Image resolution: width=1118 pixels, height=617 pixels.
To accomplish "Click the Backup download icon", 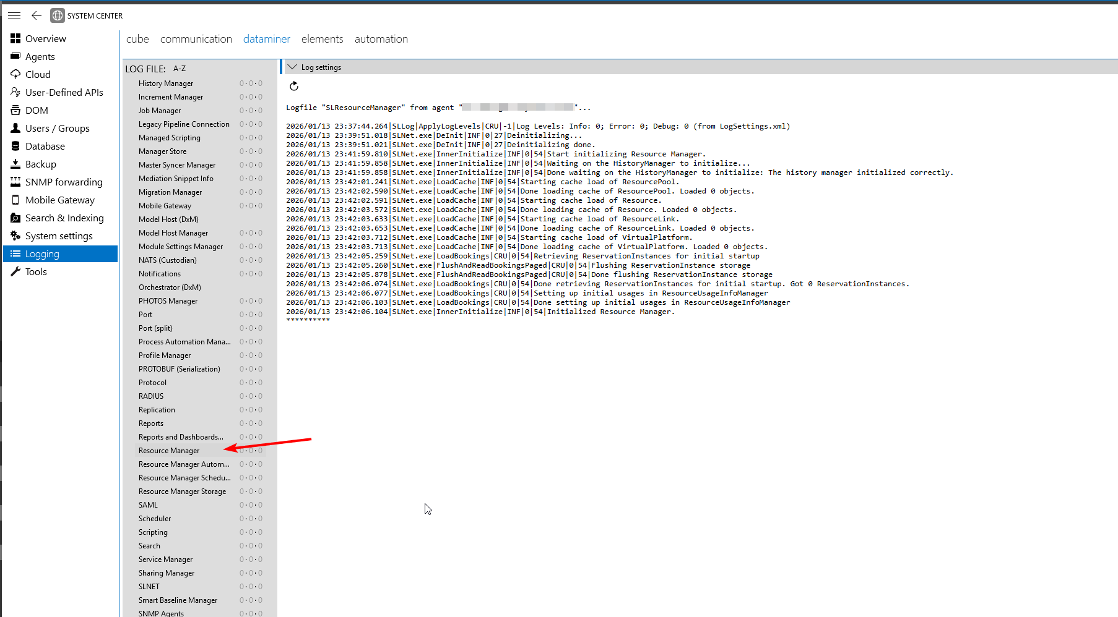I will click(15, 164).
